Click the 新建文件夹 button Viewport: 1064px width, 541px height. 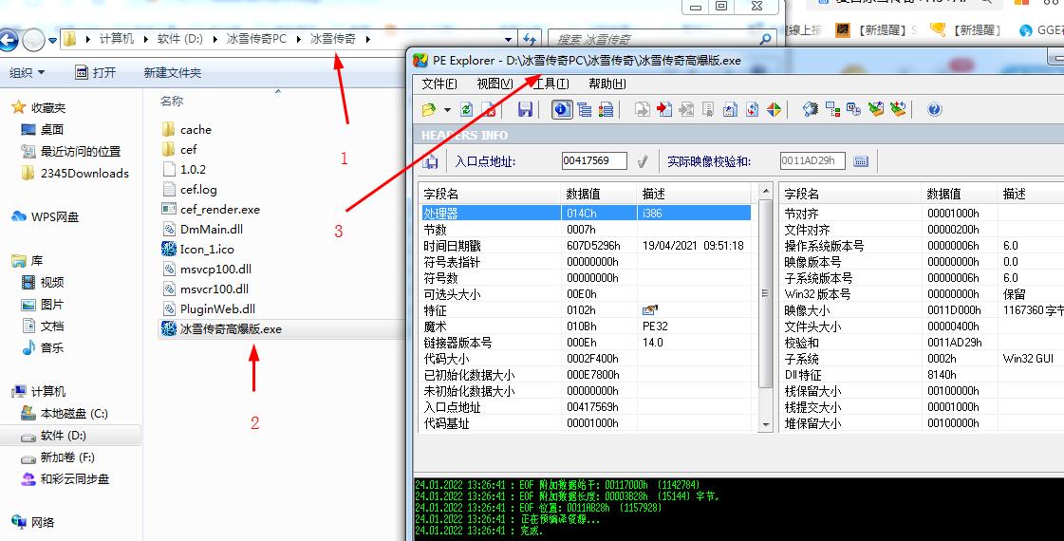click(172, 72)
